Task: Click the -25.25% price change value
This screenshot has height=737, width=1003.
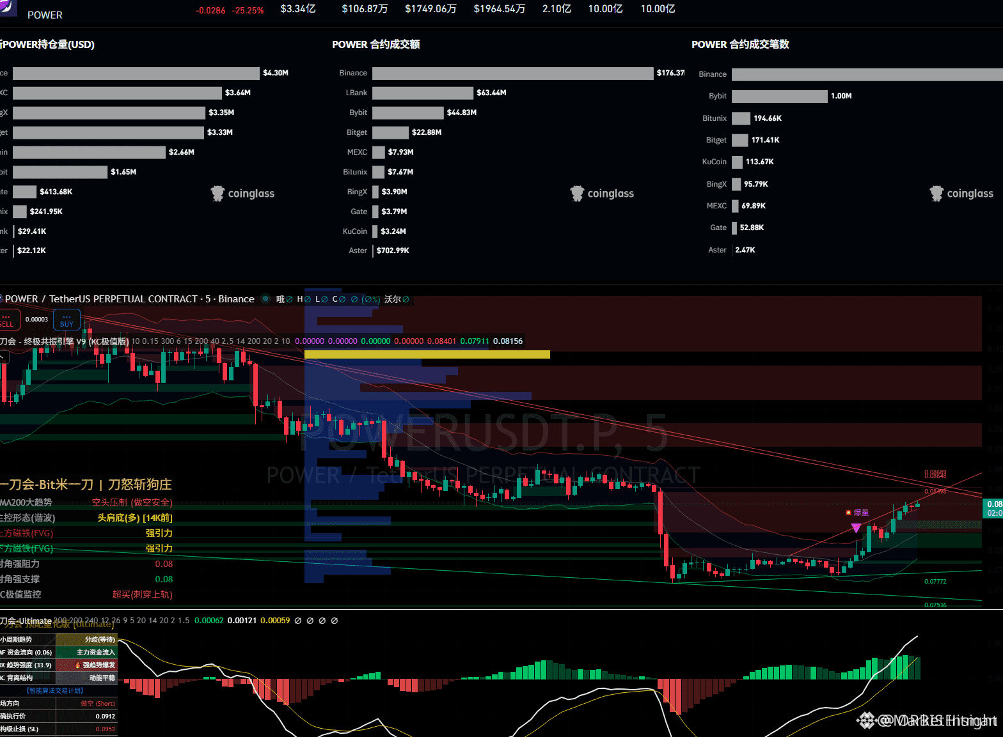Action: point(248,10)
